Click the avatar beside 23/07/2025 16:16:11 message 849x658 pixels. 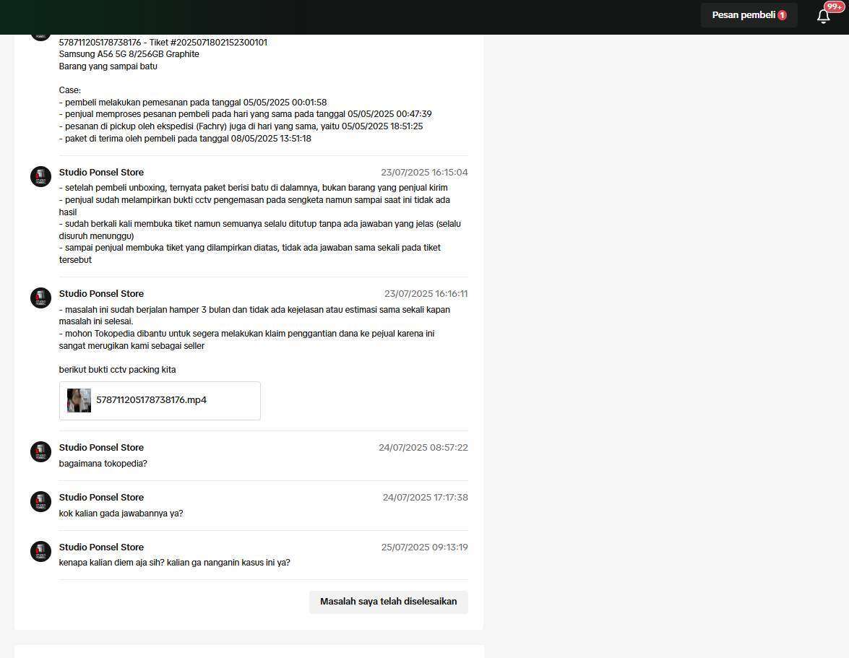(x=40, y=298)
